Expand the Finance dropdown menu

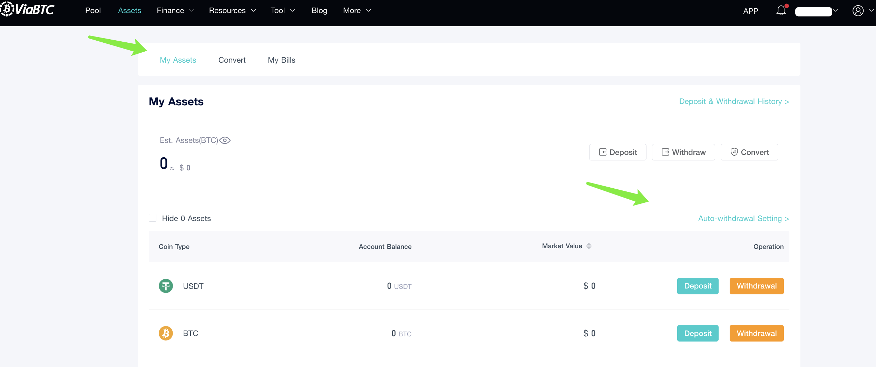[176, 11]
